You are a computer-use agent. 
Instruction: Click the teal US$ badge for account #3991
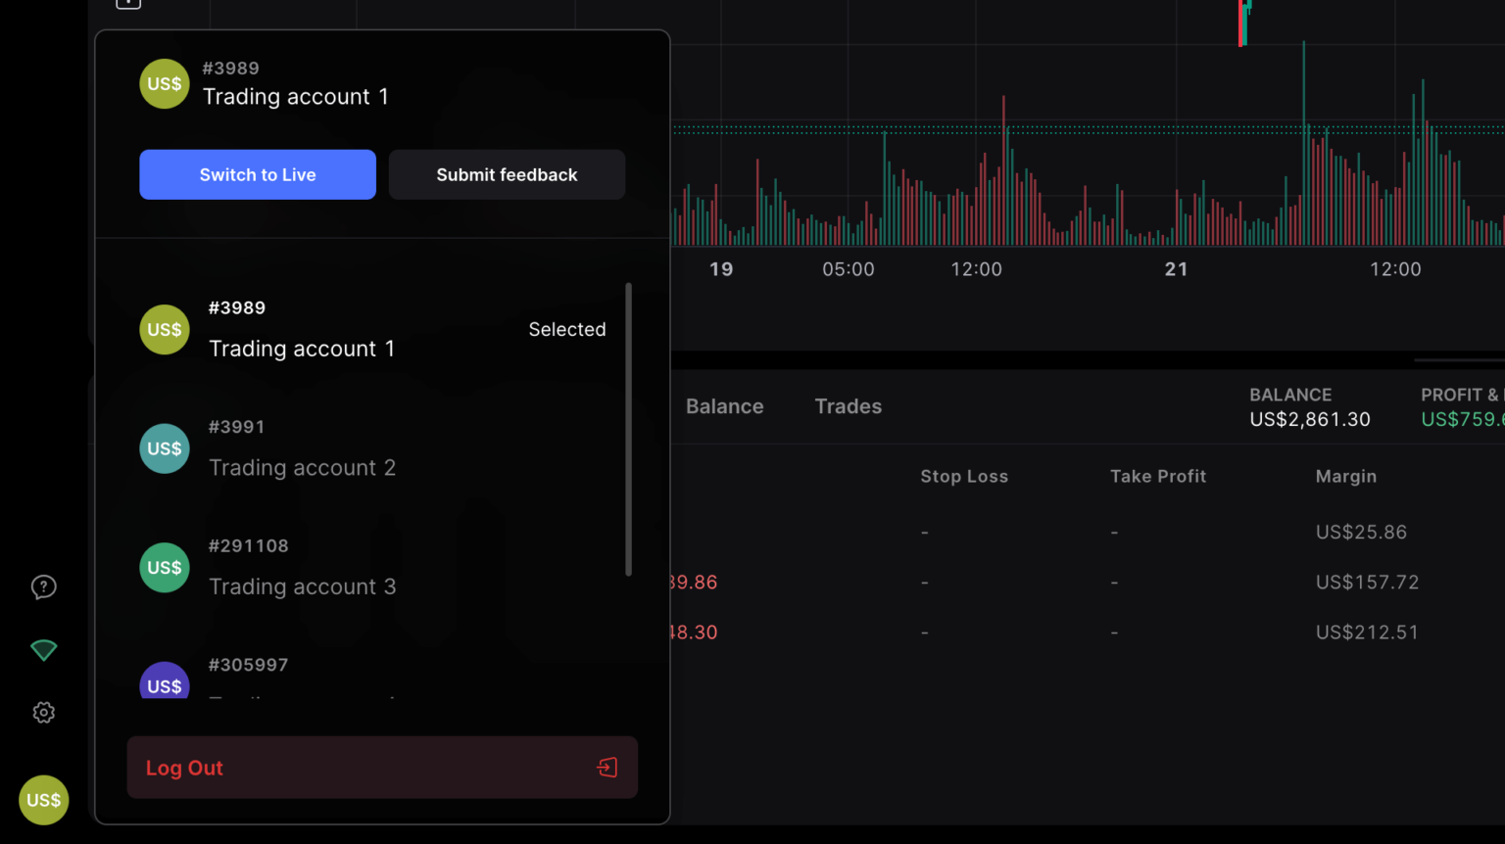click(164, 448)
